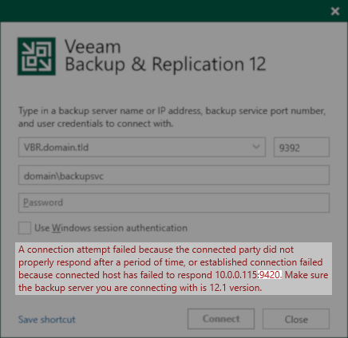Enable the Windows session authentication checkbox
This screenshot has height=338, width=348.
click(x=25, y=228)
